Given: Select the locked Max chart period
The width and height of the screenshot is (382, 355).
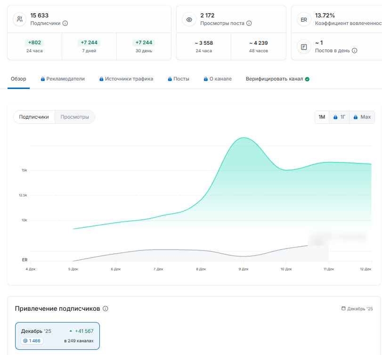Looking at the screenshot, I should coord(362,117).
